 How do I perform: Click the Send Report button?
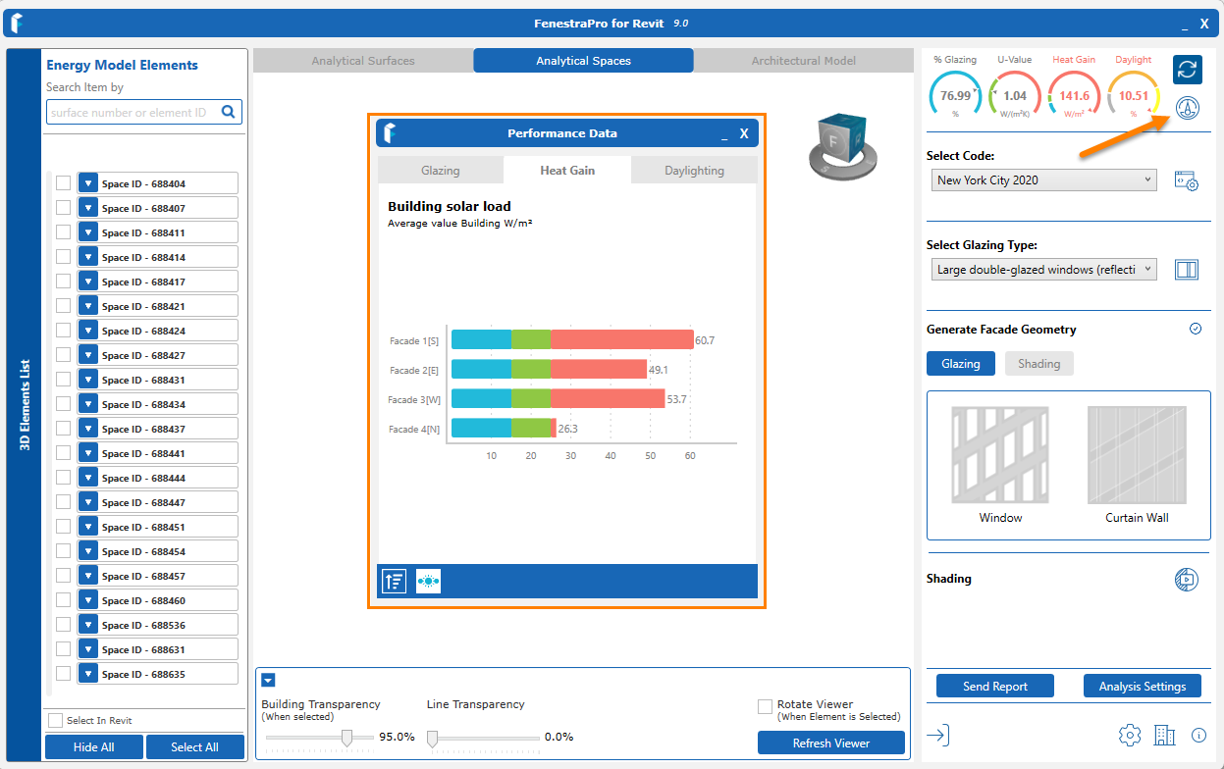(995, 687)
